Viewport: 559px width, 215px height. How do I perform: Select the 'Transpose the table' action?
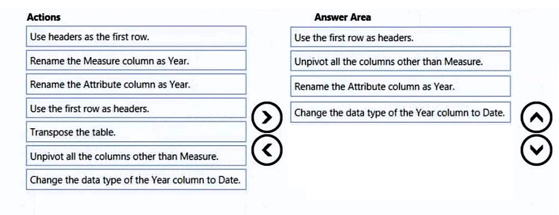point(136,132)
